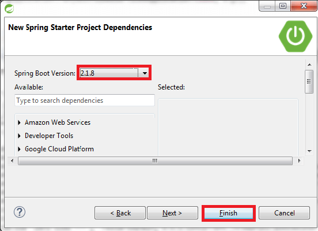Click the search dependencies input field
The image size is (318, 231).
(85, 100)
